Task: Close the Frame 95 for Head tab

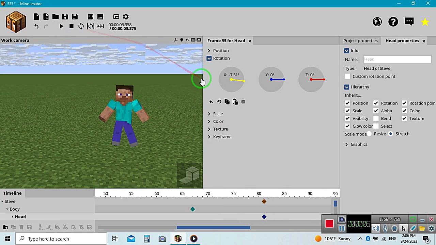Action: [x=250, y=41]
